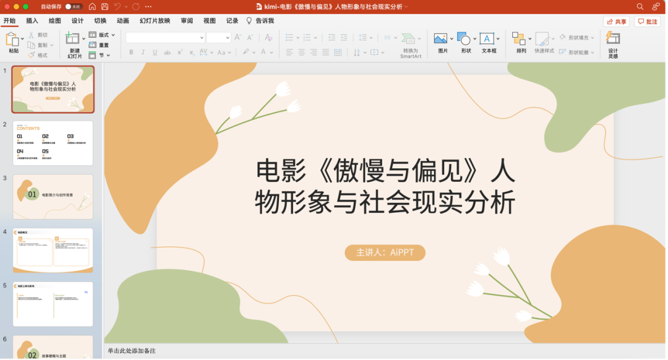Image resolution: width=668 pixels, height=360 pixels.
Task: Open the three-dots quick access menu
Action: pos(148,6)
